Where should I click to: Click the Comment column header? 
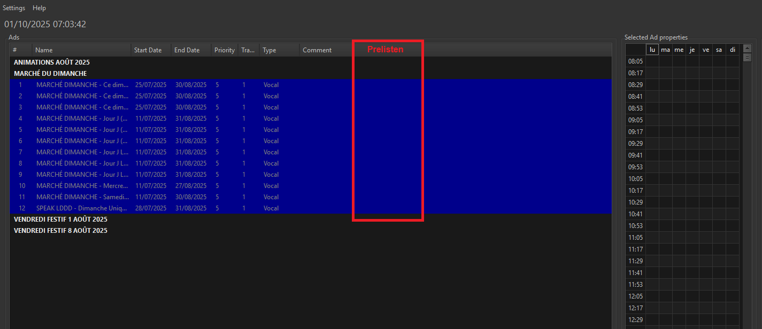pyautogui.click(x=317, y=50)
